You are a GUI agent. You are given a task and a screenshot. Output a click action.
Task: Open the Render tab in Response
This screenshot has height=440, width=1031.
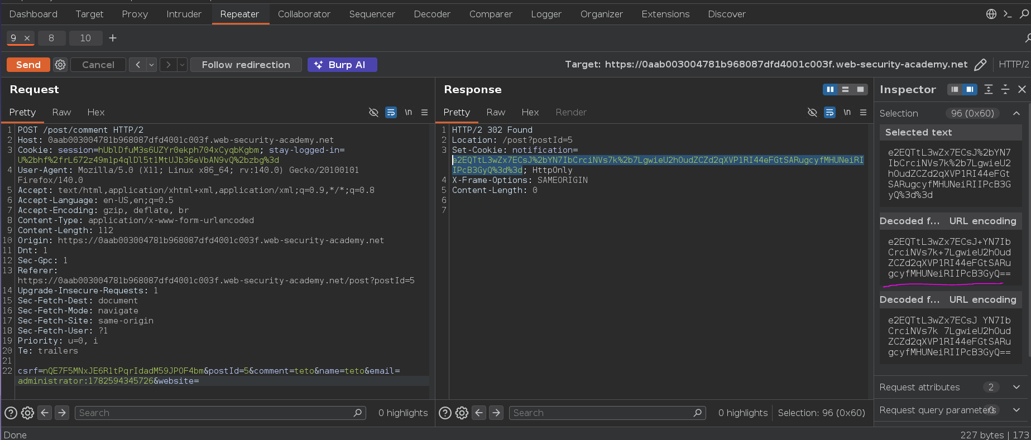(x=571, y=112)
